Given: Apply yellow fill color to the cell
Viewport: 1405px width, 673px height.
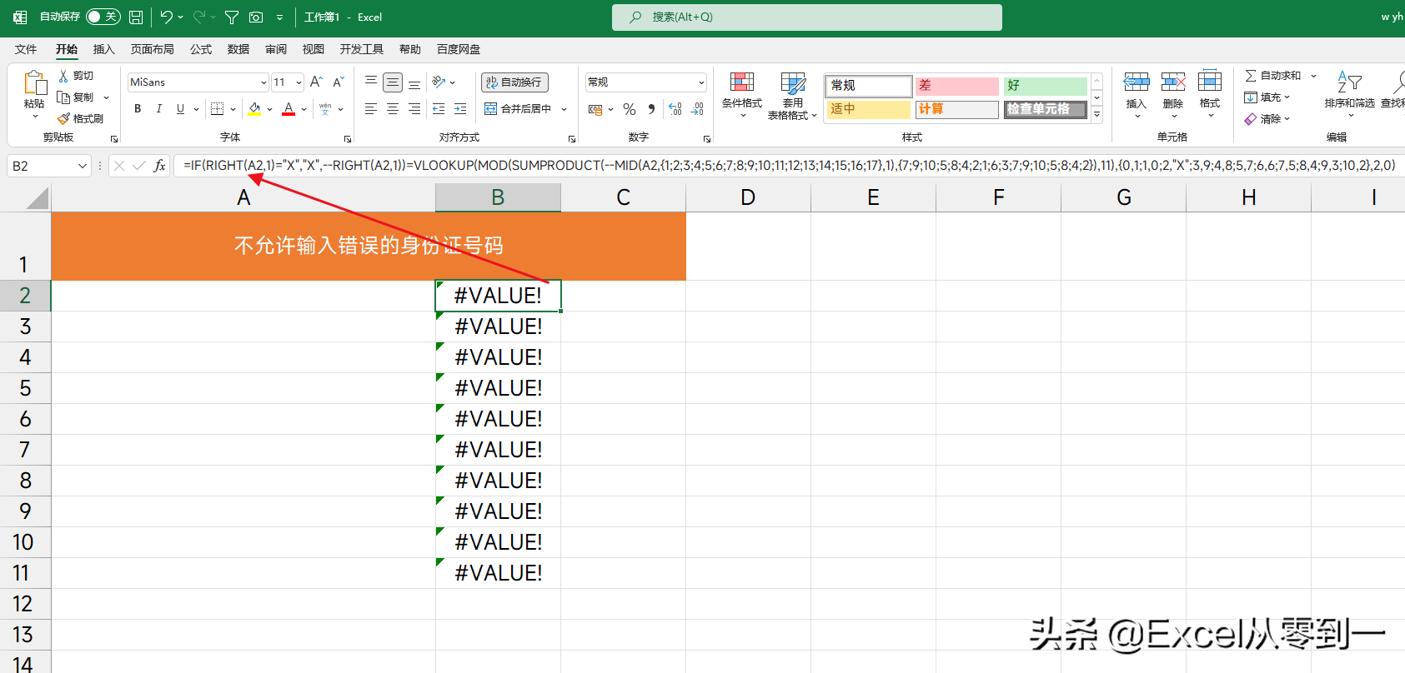Looking at the screenshot, I should click(x=255, y=109).
